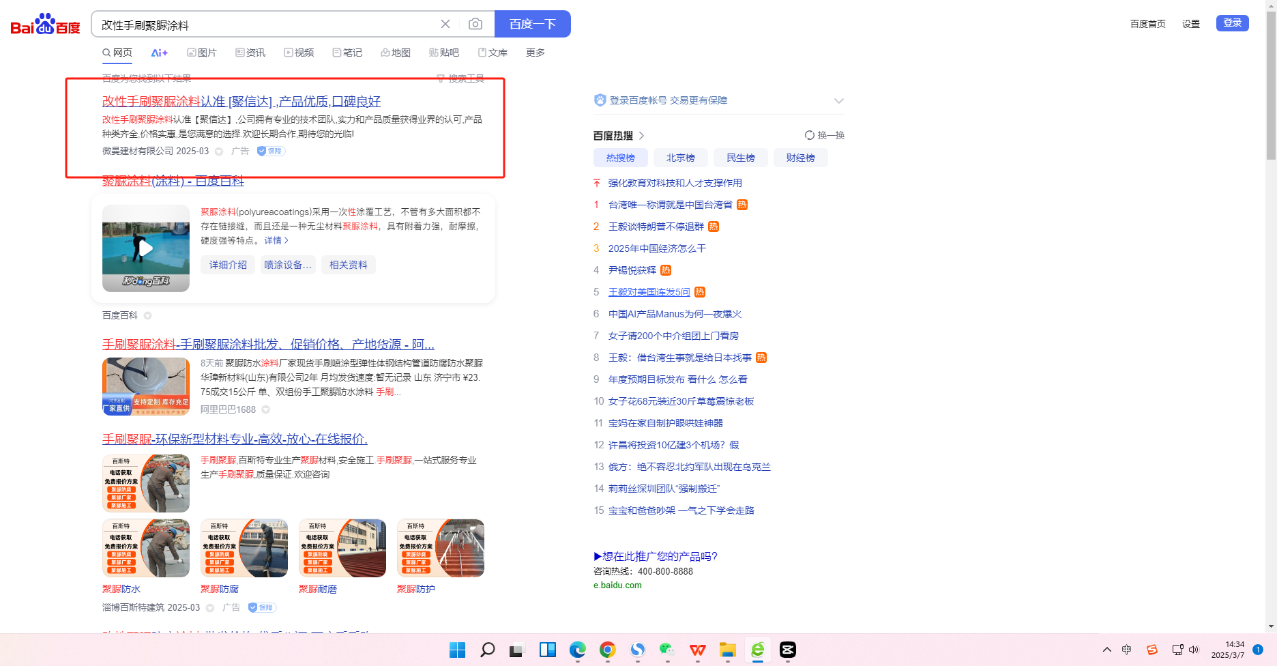Open WPS Office from the taskbar
Screen dimensions: 1277x666
click(697, 650)
